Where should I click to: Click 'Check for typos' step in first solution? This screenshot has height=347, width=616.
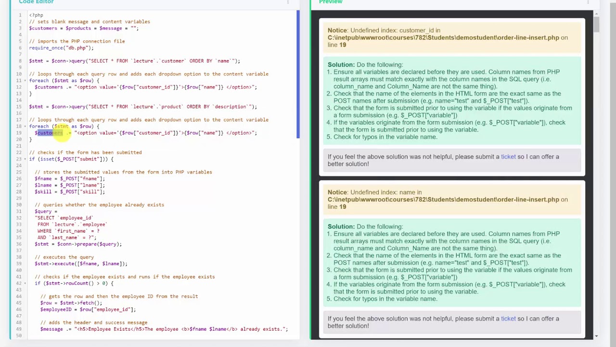click(x=385, y=137)
